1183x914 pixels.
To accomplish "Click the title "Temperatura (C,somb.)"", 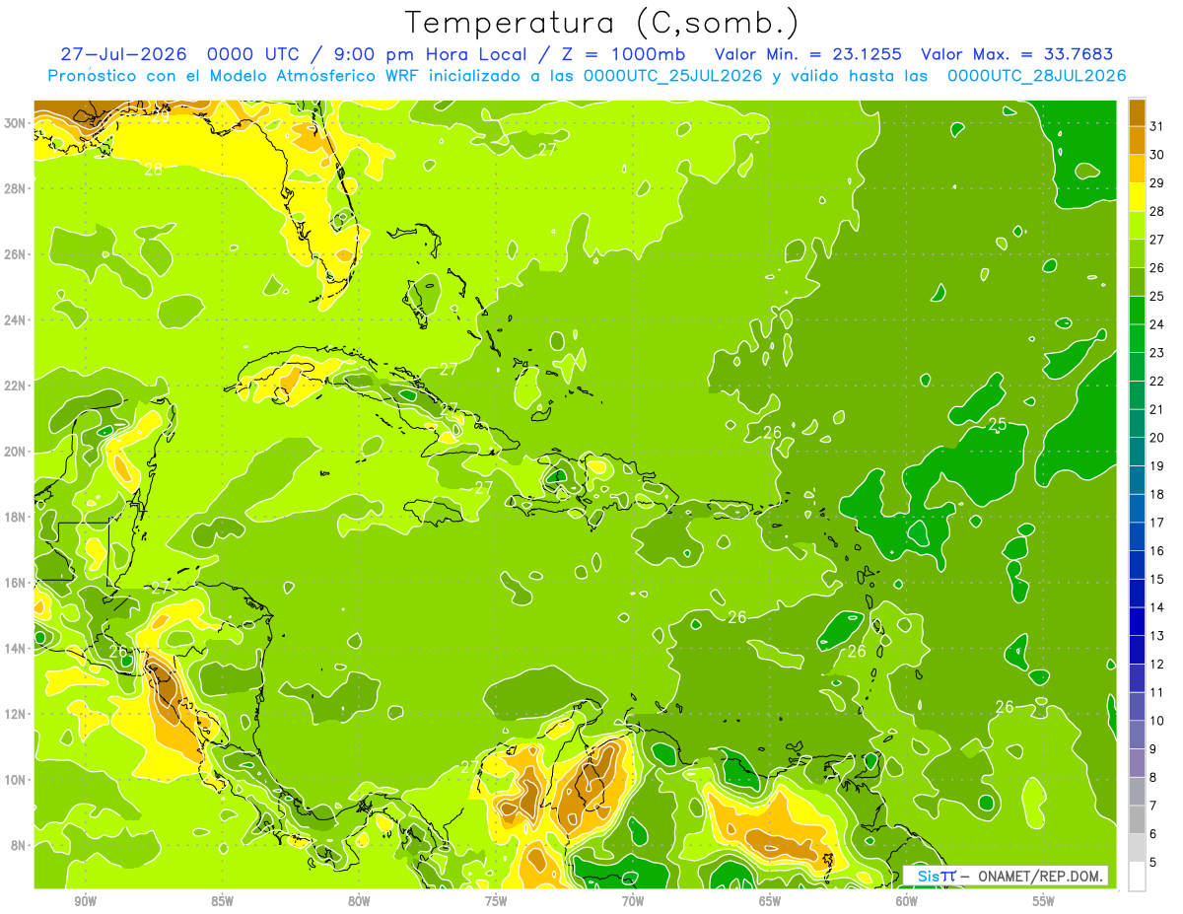I will [x=602, y=24].
